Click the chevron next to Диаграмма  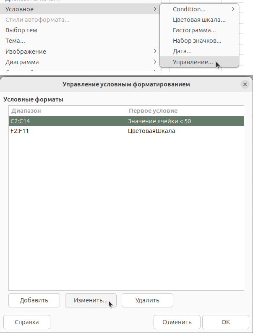(x=155, y=62)
